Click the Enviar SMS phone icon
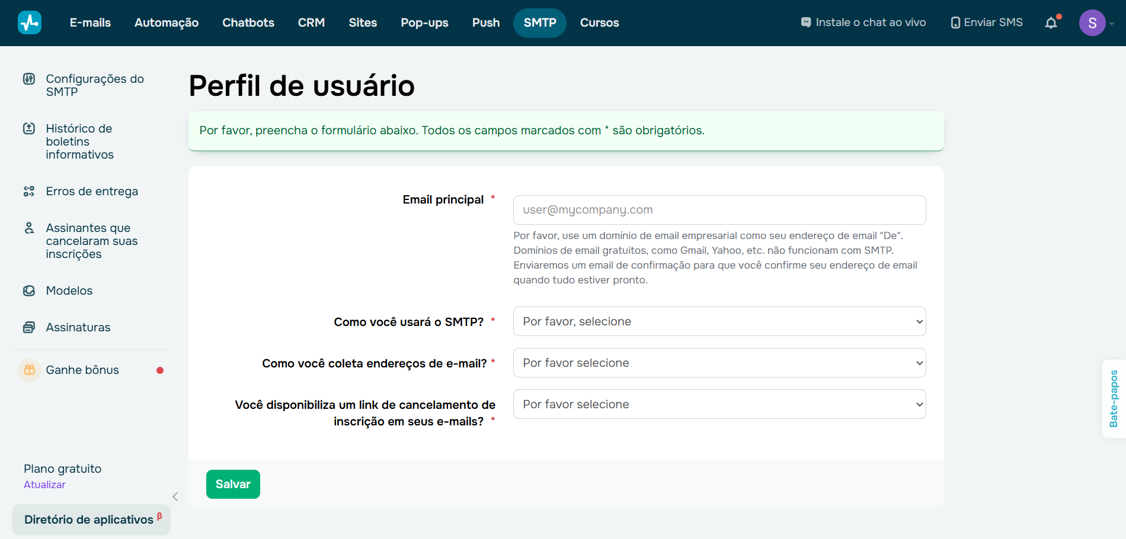 pyautogui.click(x=956, y=22)
